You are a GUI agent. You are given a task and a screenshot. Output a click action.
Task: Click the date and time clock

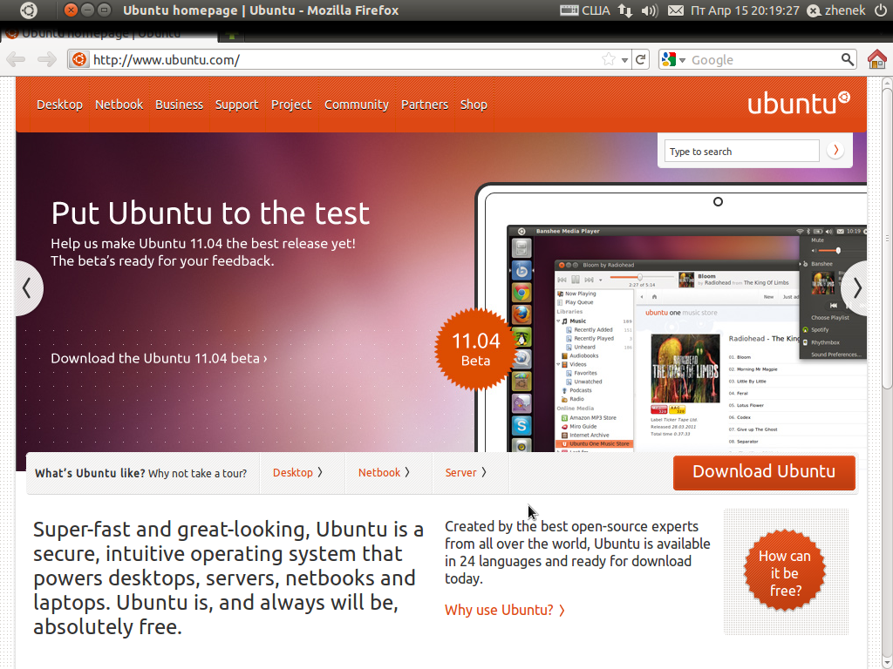click(745, 10)
